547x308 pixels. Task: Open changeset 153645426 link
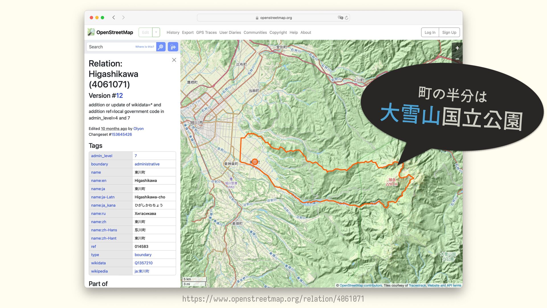[121, 134]
